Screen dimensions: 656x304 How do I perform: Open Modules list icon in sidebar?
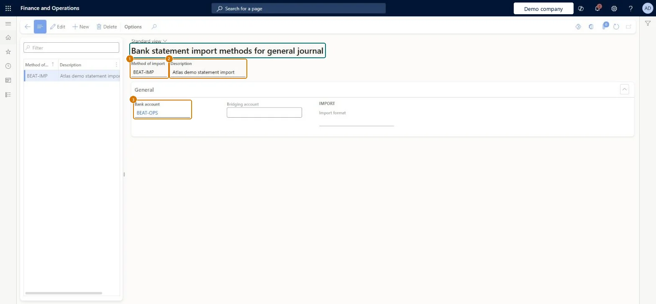click(x=8, y=95)
